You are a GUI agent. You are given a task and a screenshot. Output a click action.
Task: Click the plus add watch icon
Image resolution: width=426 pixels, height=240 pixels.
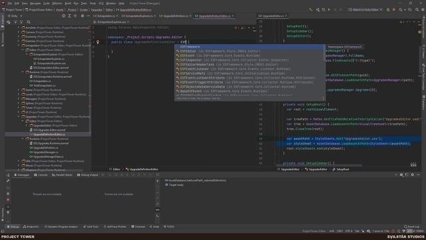(158, 181)
